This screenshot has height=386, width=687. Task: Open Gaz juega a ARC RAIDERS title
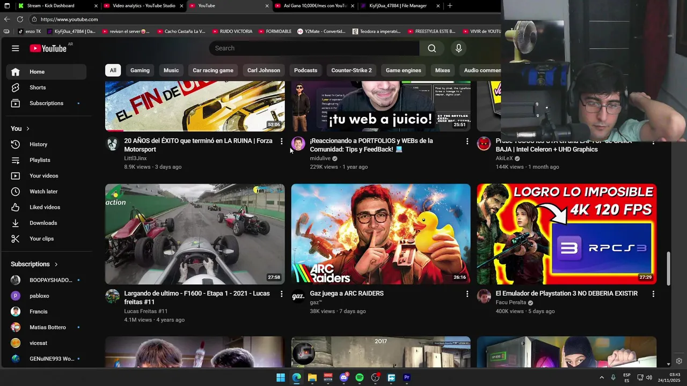[x=347, y=293]
